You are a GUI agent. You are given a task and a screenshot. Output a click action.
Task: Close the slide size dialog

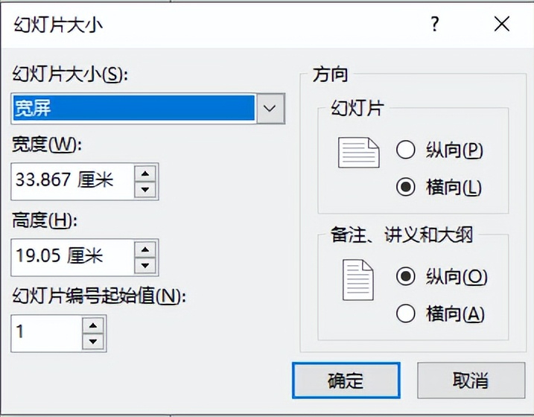coord(502,24)
